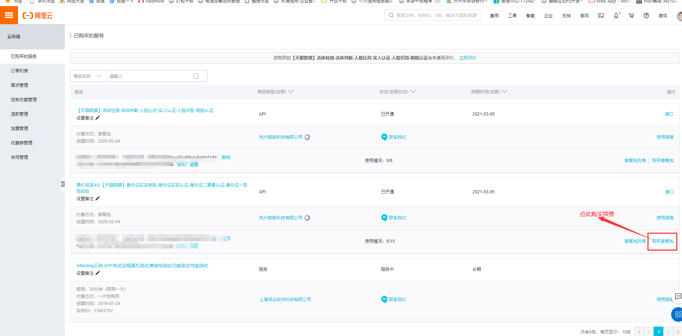Open 费用 in top navigation
682x336 pixels.
(494, 16)
